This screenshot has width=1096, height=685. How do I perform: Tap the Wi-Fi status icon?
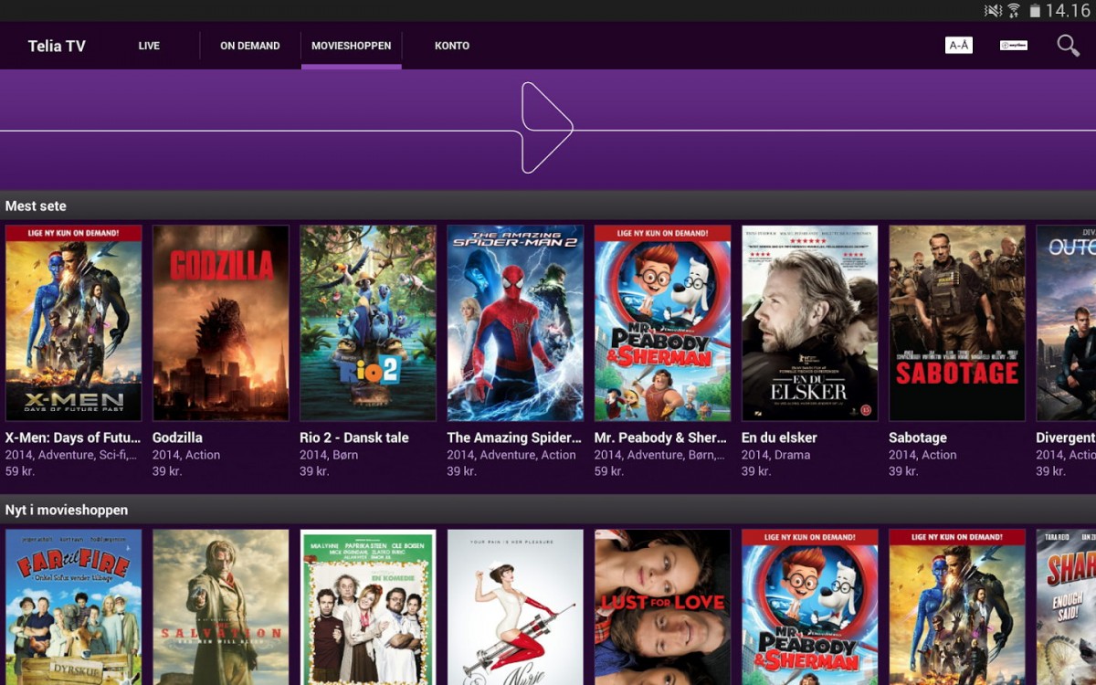[1014, 11]
